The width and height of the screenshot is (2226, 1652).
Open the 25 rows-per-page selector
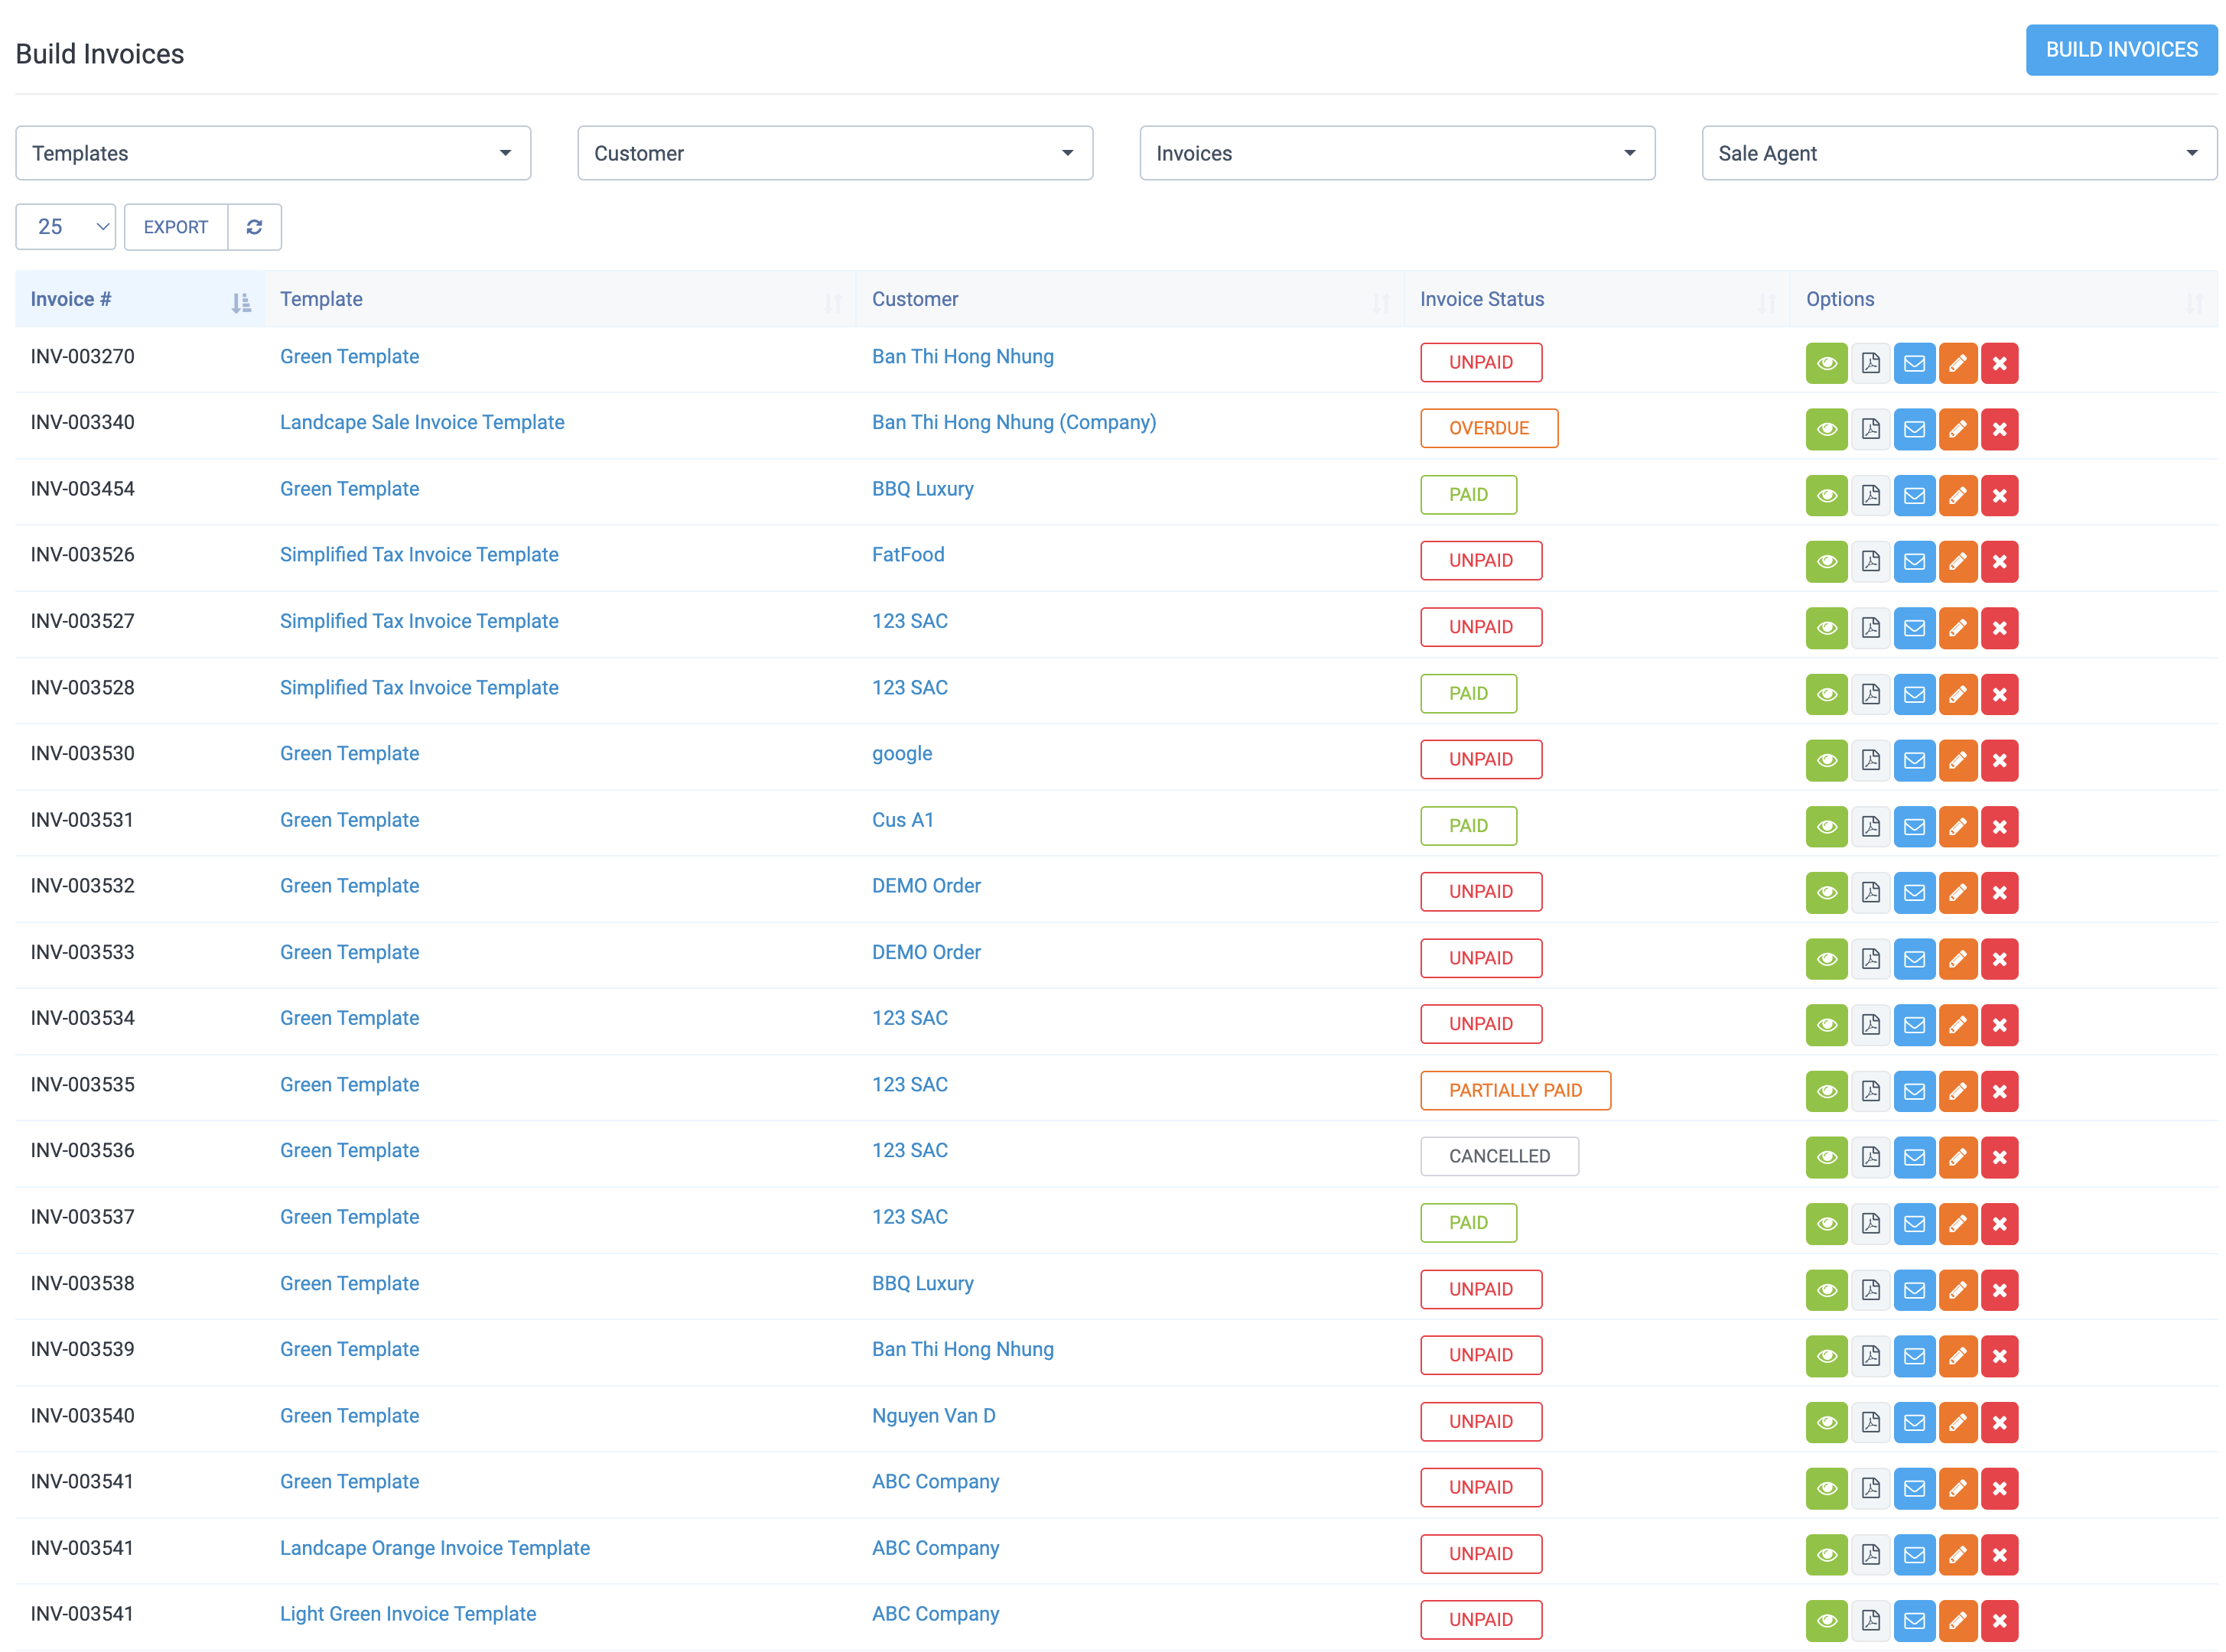[65, 227]
